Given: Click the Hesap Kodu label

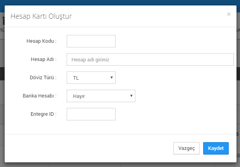Looking at the screenshot, I should click(41, 41).
